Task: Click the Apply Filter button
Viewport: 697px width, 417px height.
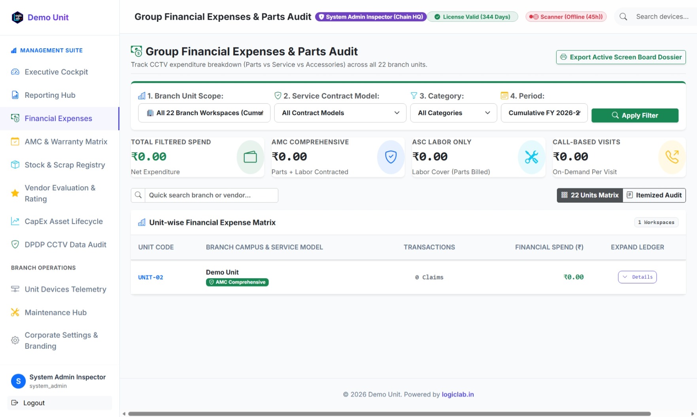Action: coord(635,115)
